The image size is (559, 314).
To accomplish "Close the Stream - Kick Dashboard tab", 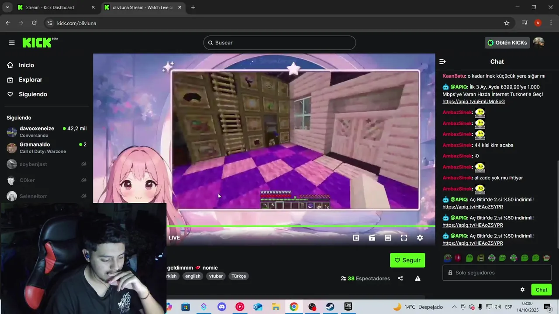I will pos(93,7).
